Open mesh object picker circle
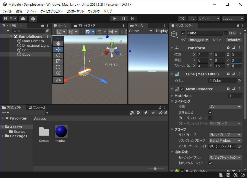247x178 pixels. tap(239, 81)
